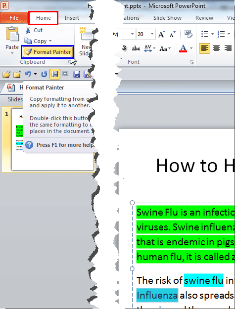Screen dimensions: 235x309
Task: Click 'Press F1 for more help' text
Action: click(x=65, y=145)
